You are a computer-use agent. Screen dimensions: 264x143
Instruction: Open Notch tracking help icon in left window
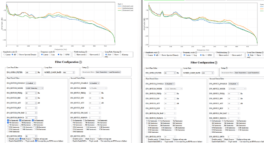(86, 52)
